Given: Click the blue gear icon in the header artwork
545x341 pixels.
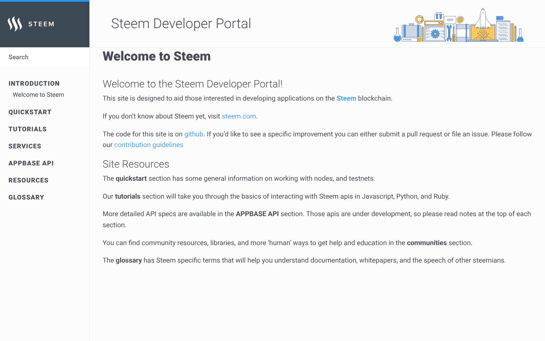Looking at the screenshot, I should [435, 33].
